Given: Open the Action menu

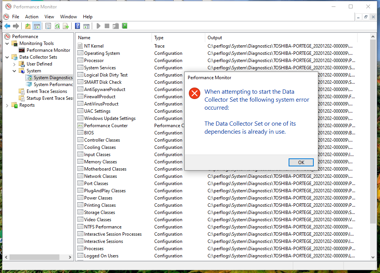Looking at the screenshot, I should tap(32, 17).
